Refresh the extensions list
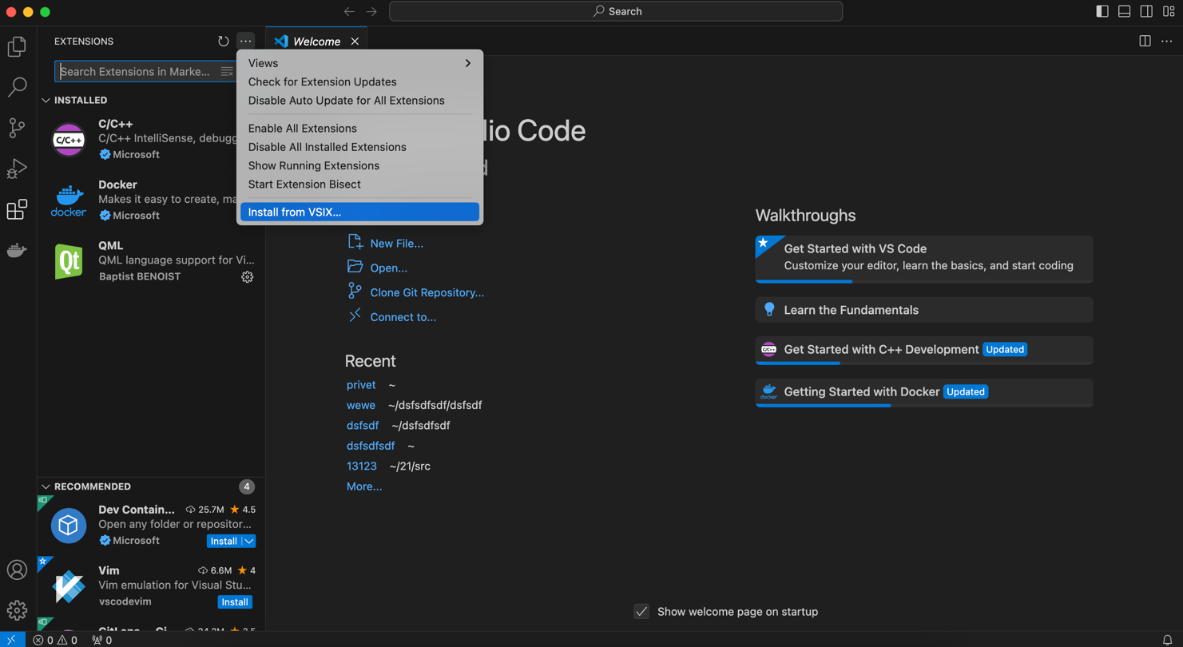This screenshot has width=1183, height=647. pos(223,42)
